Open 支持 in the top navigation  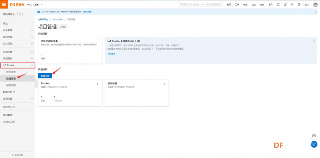[262, 5]
